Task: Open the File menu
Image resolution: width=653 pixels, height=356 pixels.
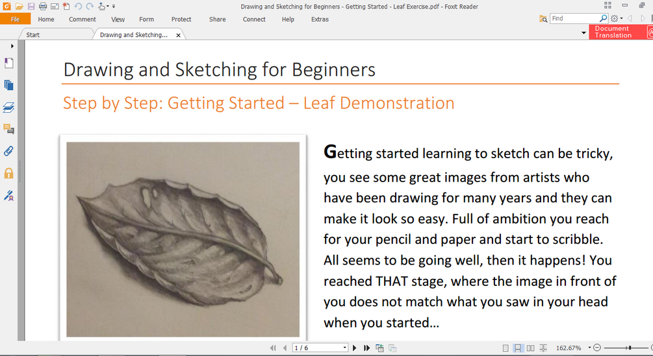Action: 16,19
